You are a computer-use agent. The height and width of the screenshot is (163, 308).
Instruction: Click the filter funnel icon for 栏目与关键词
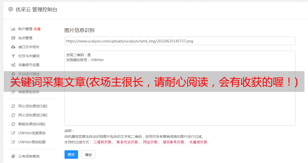pos(13,56)
